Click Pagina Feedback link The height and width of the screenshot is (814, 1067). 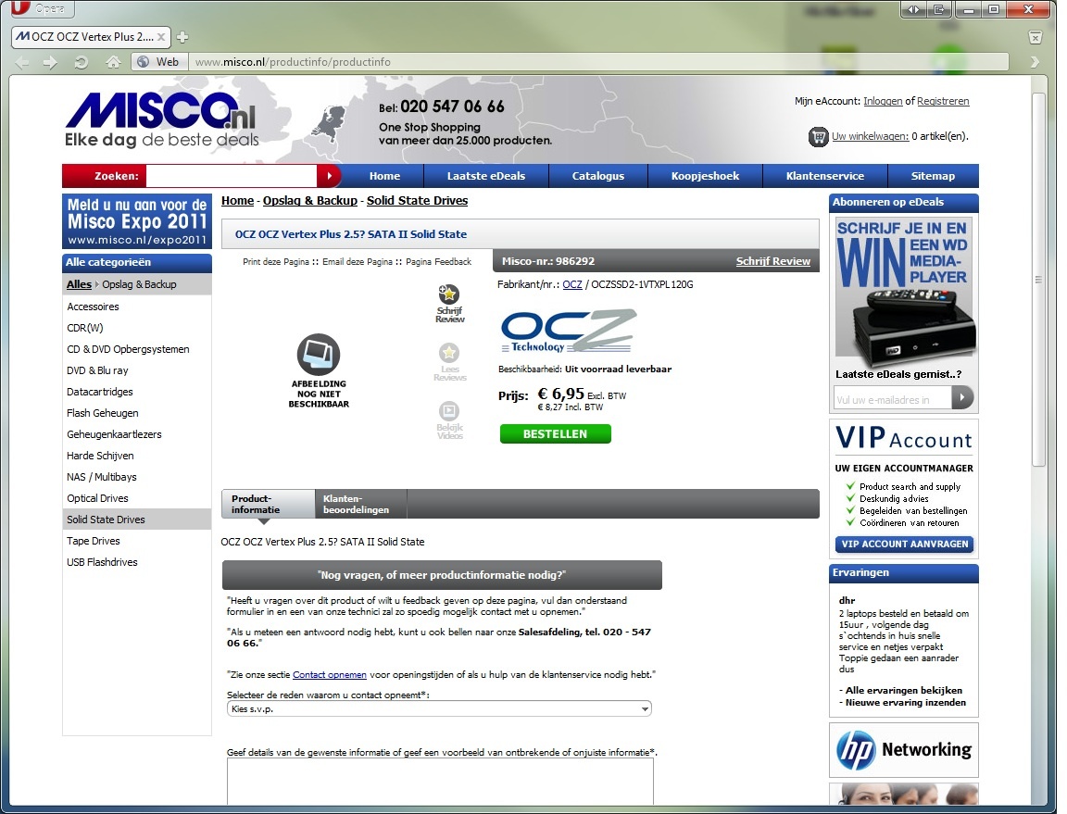438,262
